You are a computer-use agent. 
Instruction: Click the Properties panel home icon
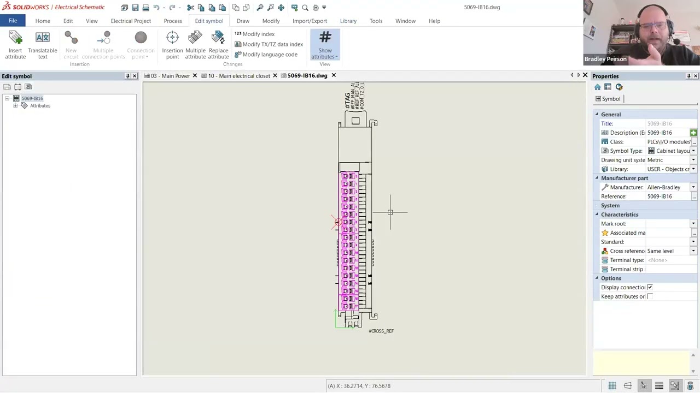click(597, 87)
